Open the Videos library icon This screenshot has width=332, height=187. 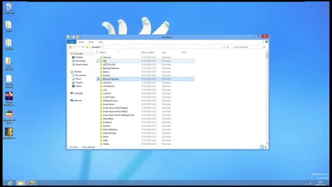pyautogui.click(x=73, y=86)
